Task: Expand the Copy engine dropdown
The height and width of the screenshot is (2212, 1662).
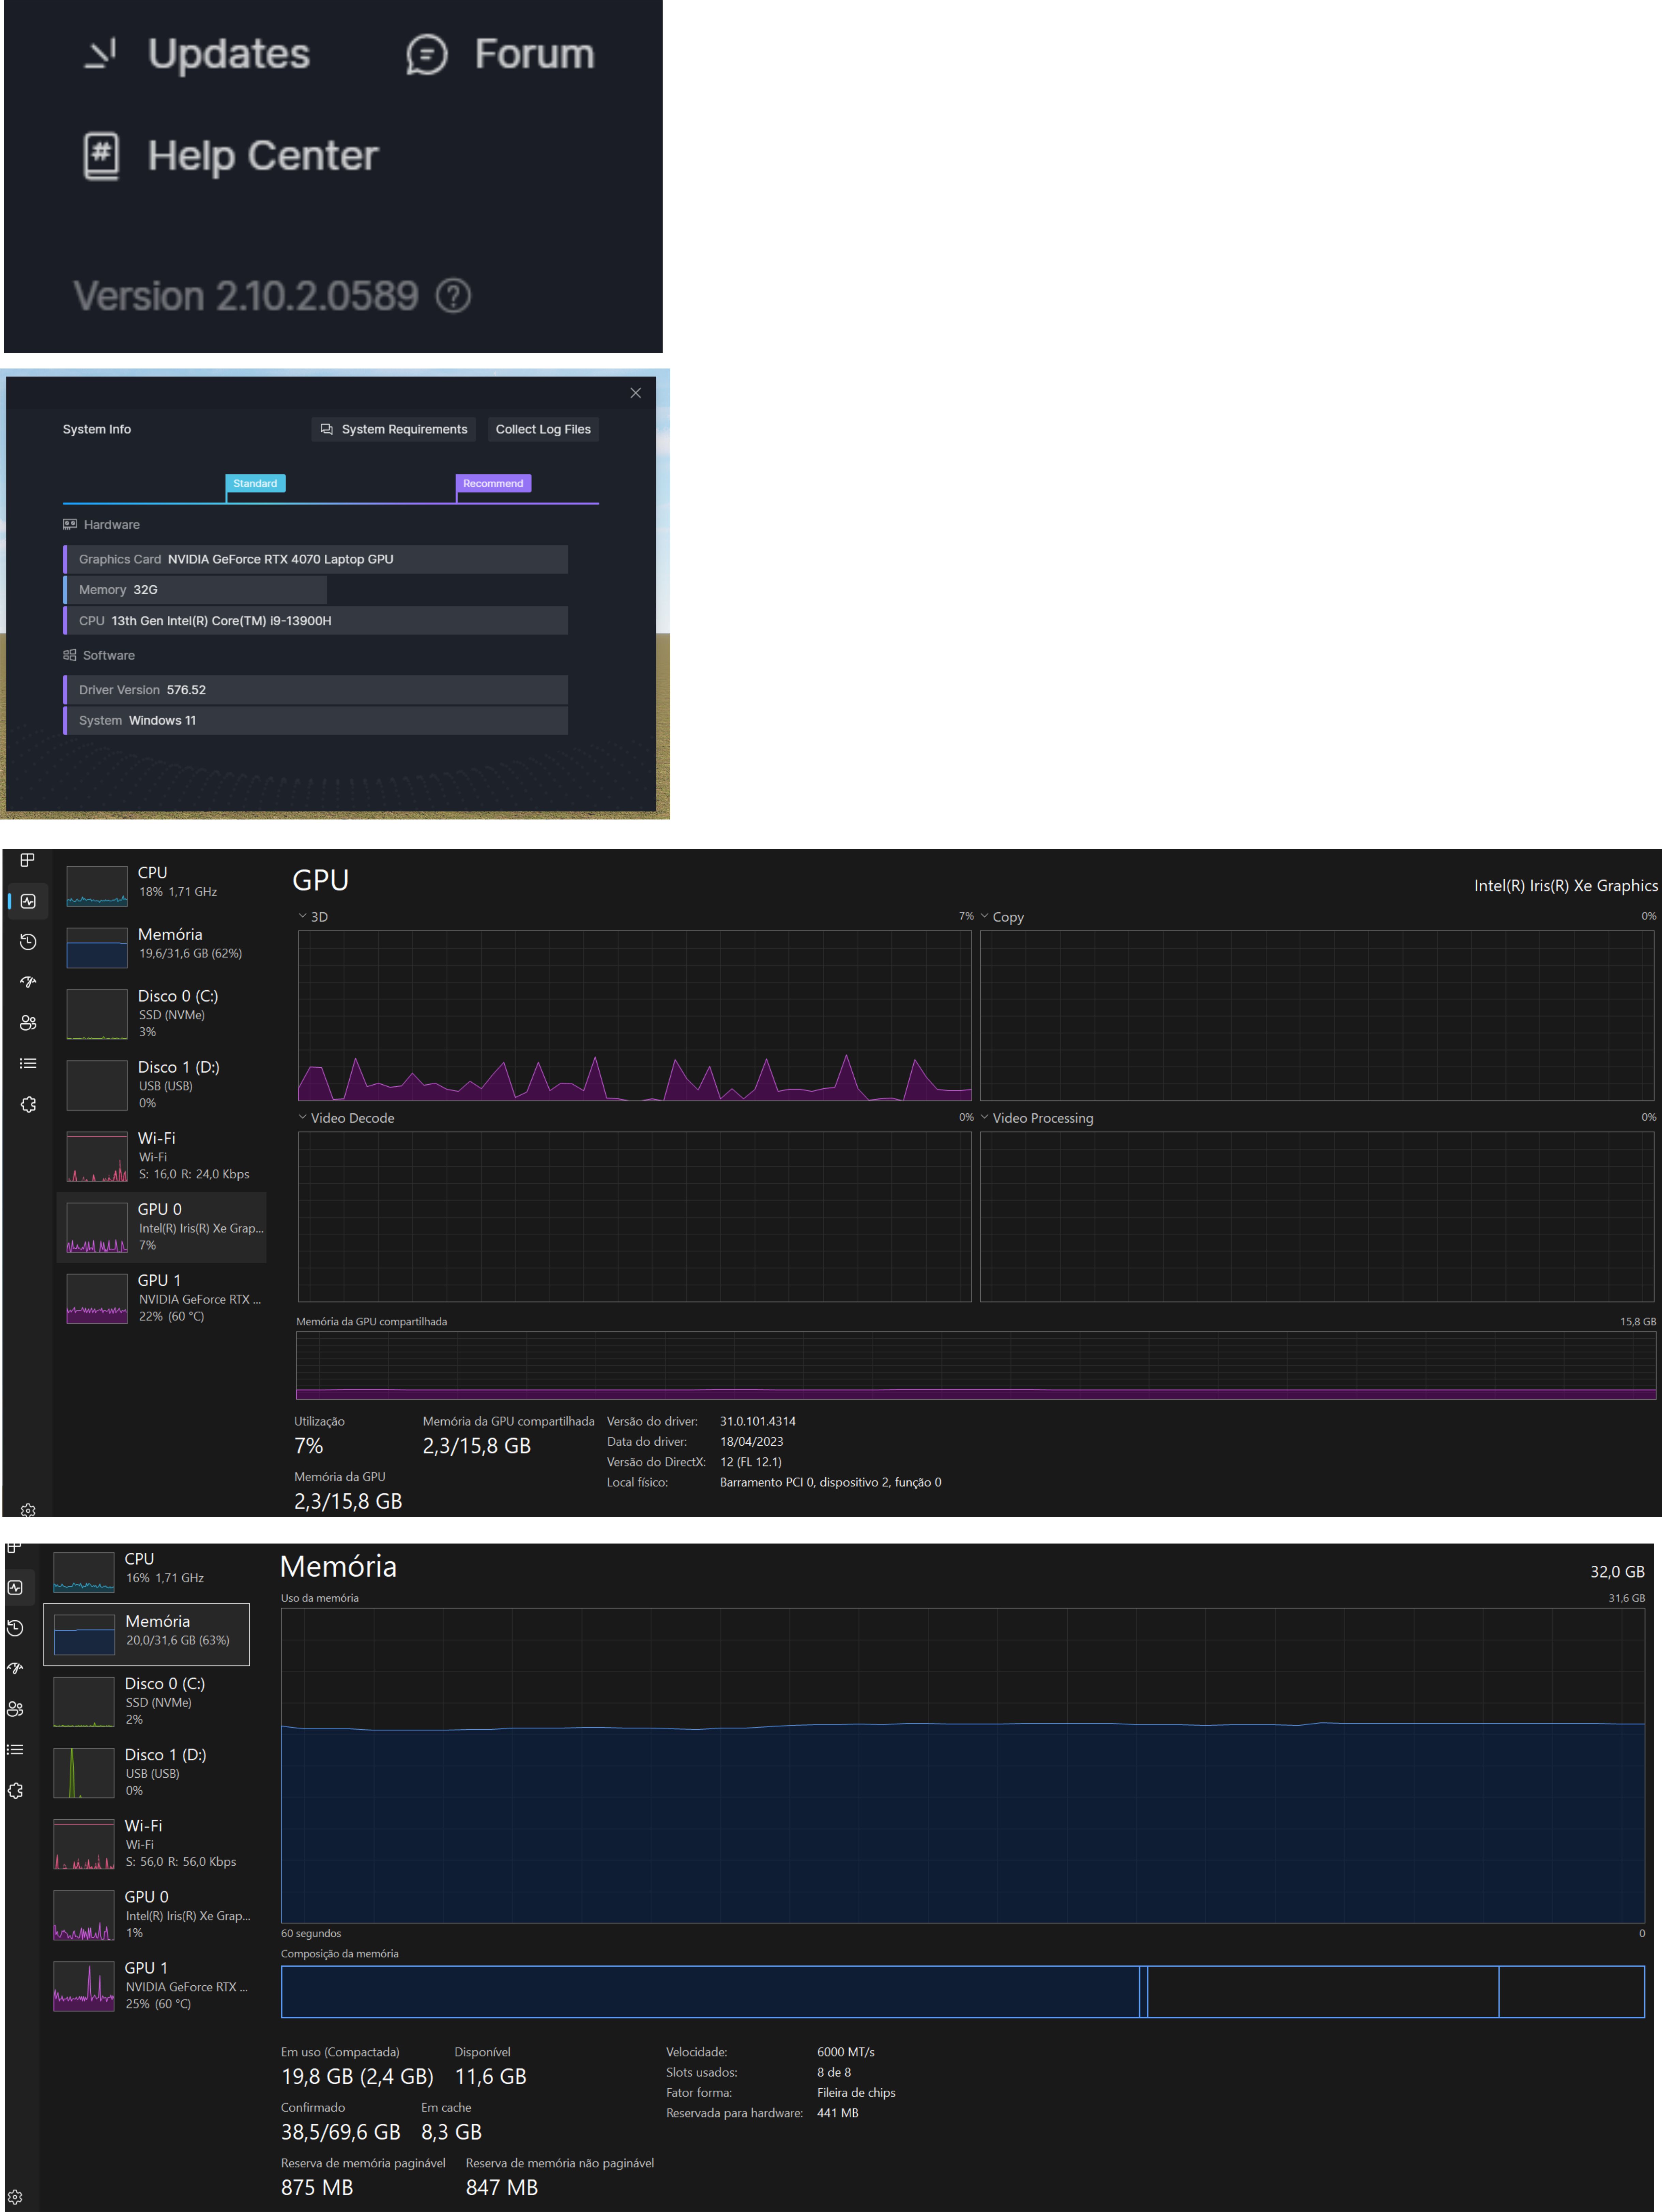Action: pyautogui.click(x=984, y=916)
